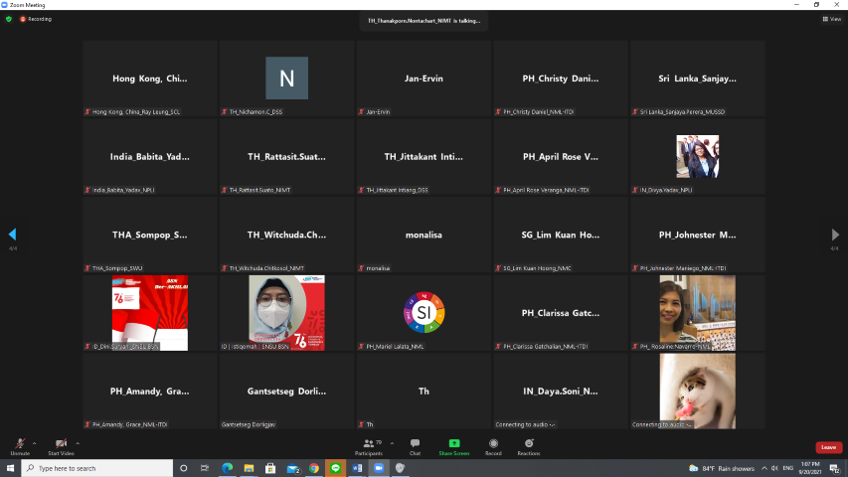This screenshot has height=477, width=848.
Task: Click the green encryption shield icon
Action: (x=9, y=19)
